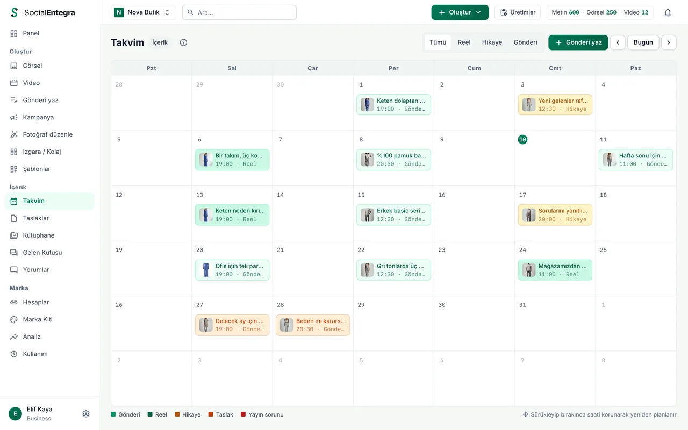Jump to today with Bugün button
The image size is (688, 430).
pos(643,42)
